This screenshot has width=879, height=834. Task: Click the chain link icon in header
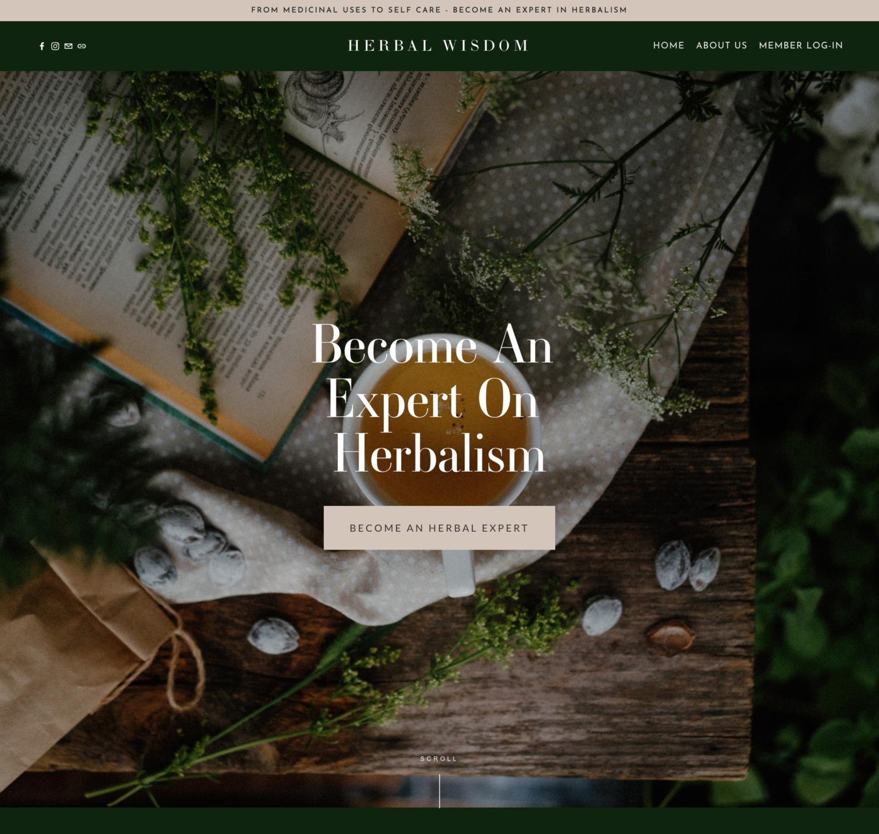coord(82,46)
